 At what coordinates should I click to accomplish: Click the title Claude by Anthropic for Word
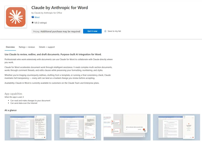coord(60,8)
